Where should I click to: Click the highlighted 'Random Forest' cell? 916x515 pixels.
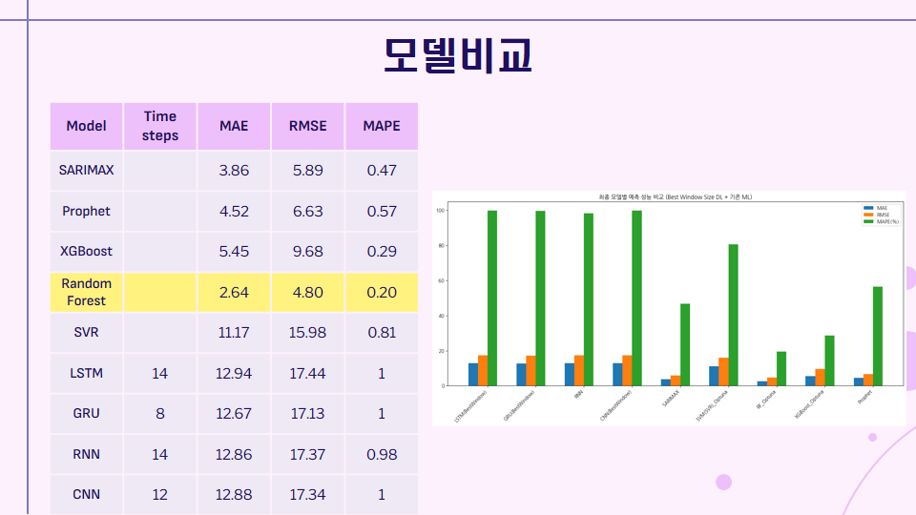coord(87,292)
